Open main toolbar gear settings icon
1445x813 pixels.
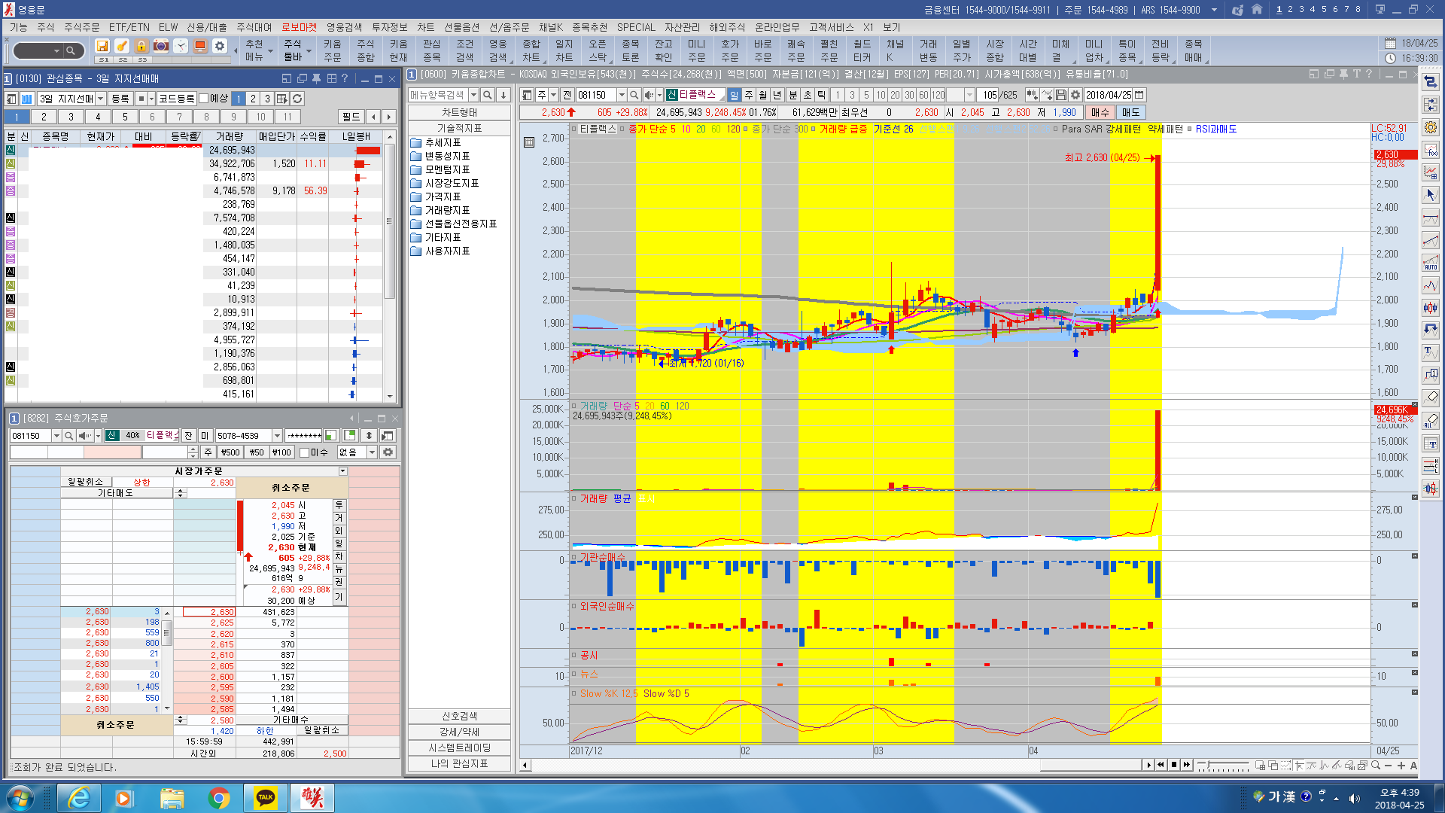point(220,47)
